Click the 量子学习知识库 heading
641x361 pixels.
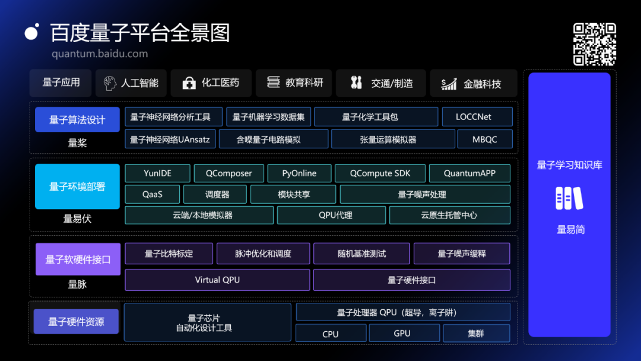pos(569,165)
